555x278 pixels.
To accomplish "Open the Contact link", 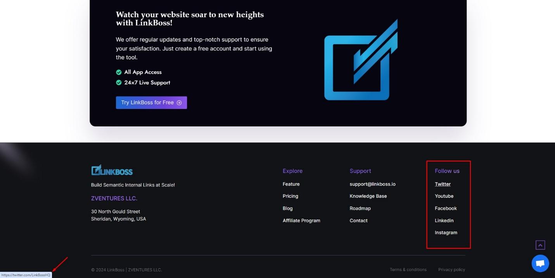I will coord(358,221).
